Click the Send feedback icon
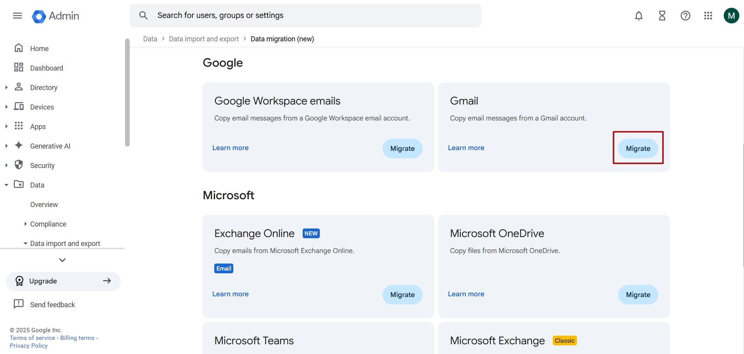This screenshot has height=354, width=744. click(x=18, y=304)
